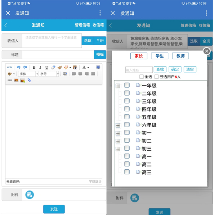
Task: Switch to HTML source mode
Action: pos(10,67)
